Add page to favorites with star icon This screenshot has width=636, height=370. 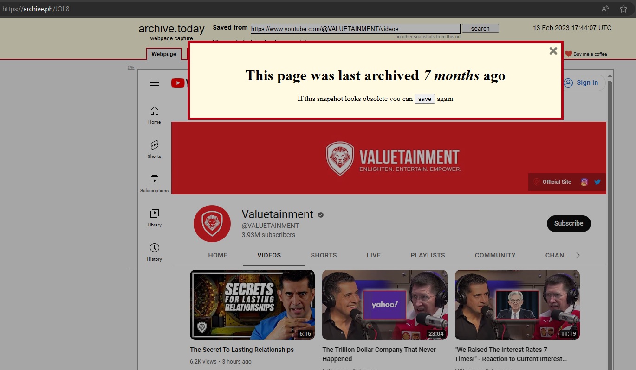623,9
